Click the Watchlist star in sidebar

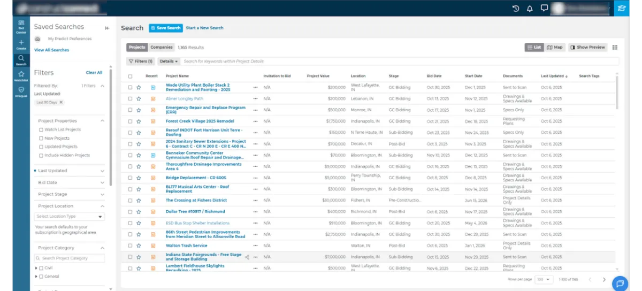point(21,76)
